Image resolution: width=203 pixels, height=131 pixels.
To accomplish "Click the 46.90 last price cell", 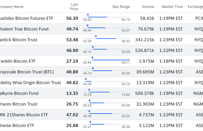I will point(72,51).
